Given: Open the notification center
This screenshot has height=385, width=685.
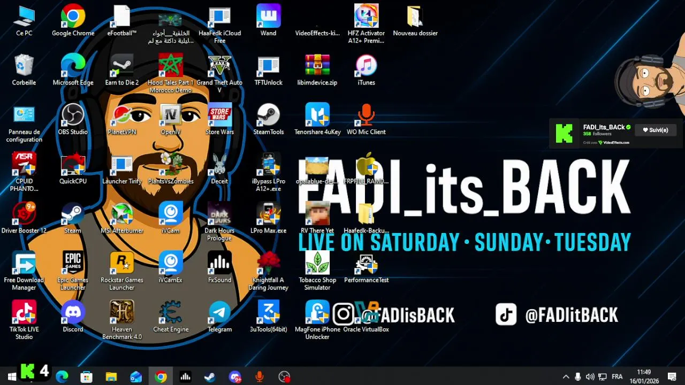Looking at the screenshot, I should point(672,377).
